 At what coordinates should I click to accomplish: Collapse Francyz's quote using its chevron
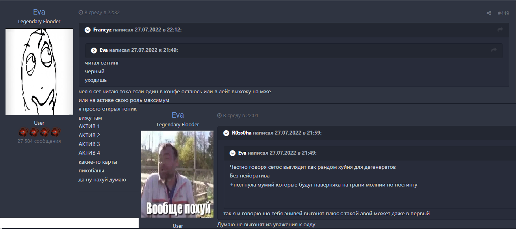click(88, 30)
